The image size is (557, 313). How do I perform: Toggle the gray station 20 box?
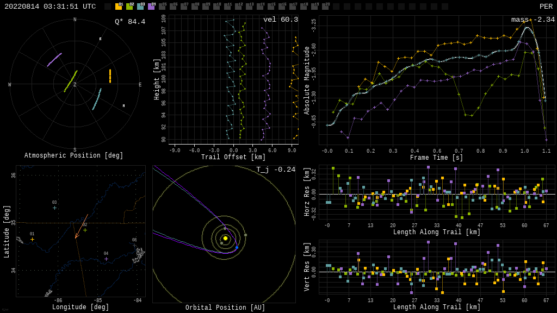325,7
